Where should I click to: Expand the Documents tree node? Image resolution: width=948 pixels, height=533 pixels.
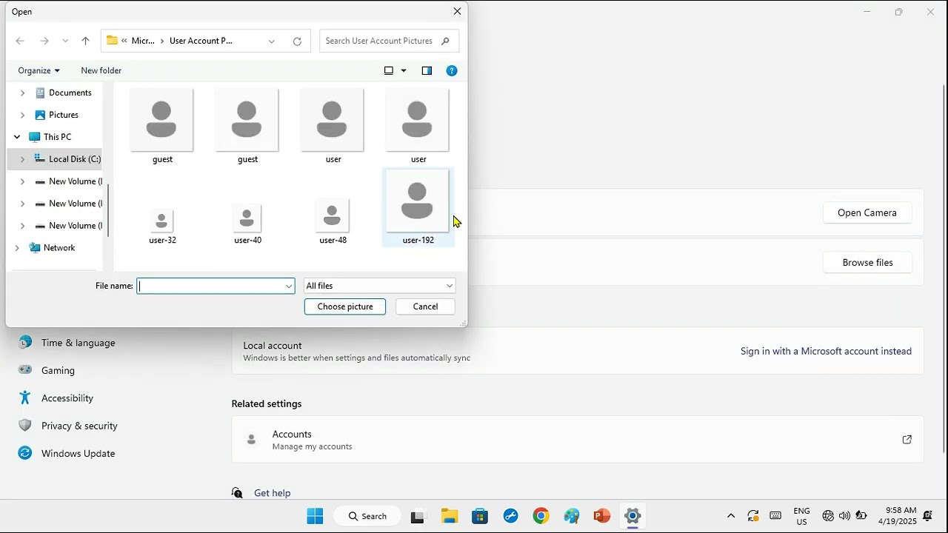point(22,93)
